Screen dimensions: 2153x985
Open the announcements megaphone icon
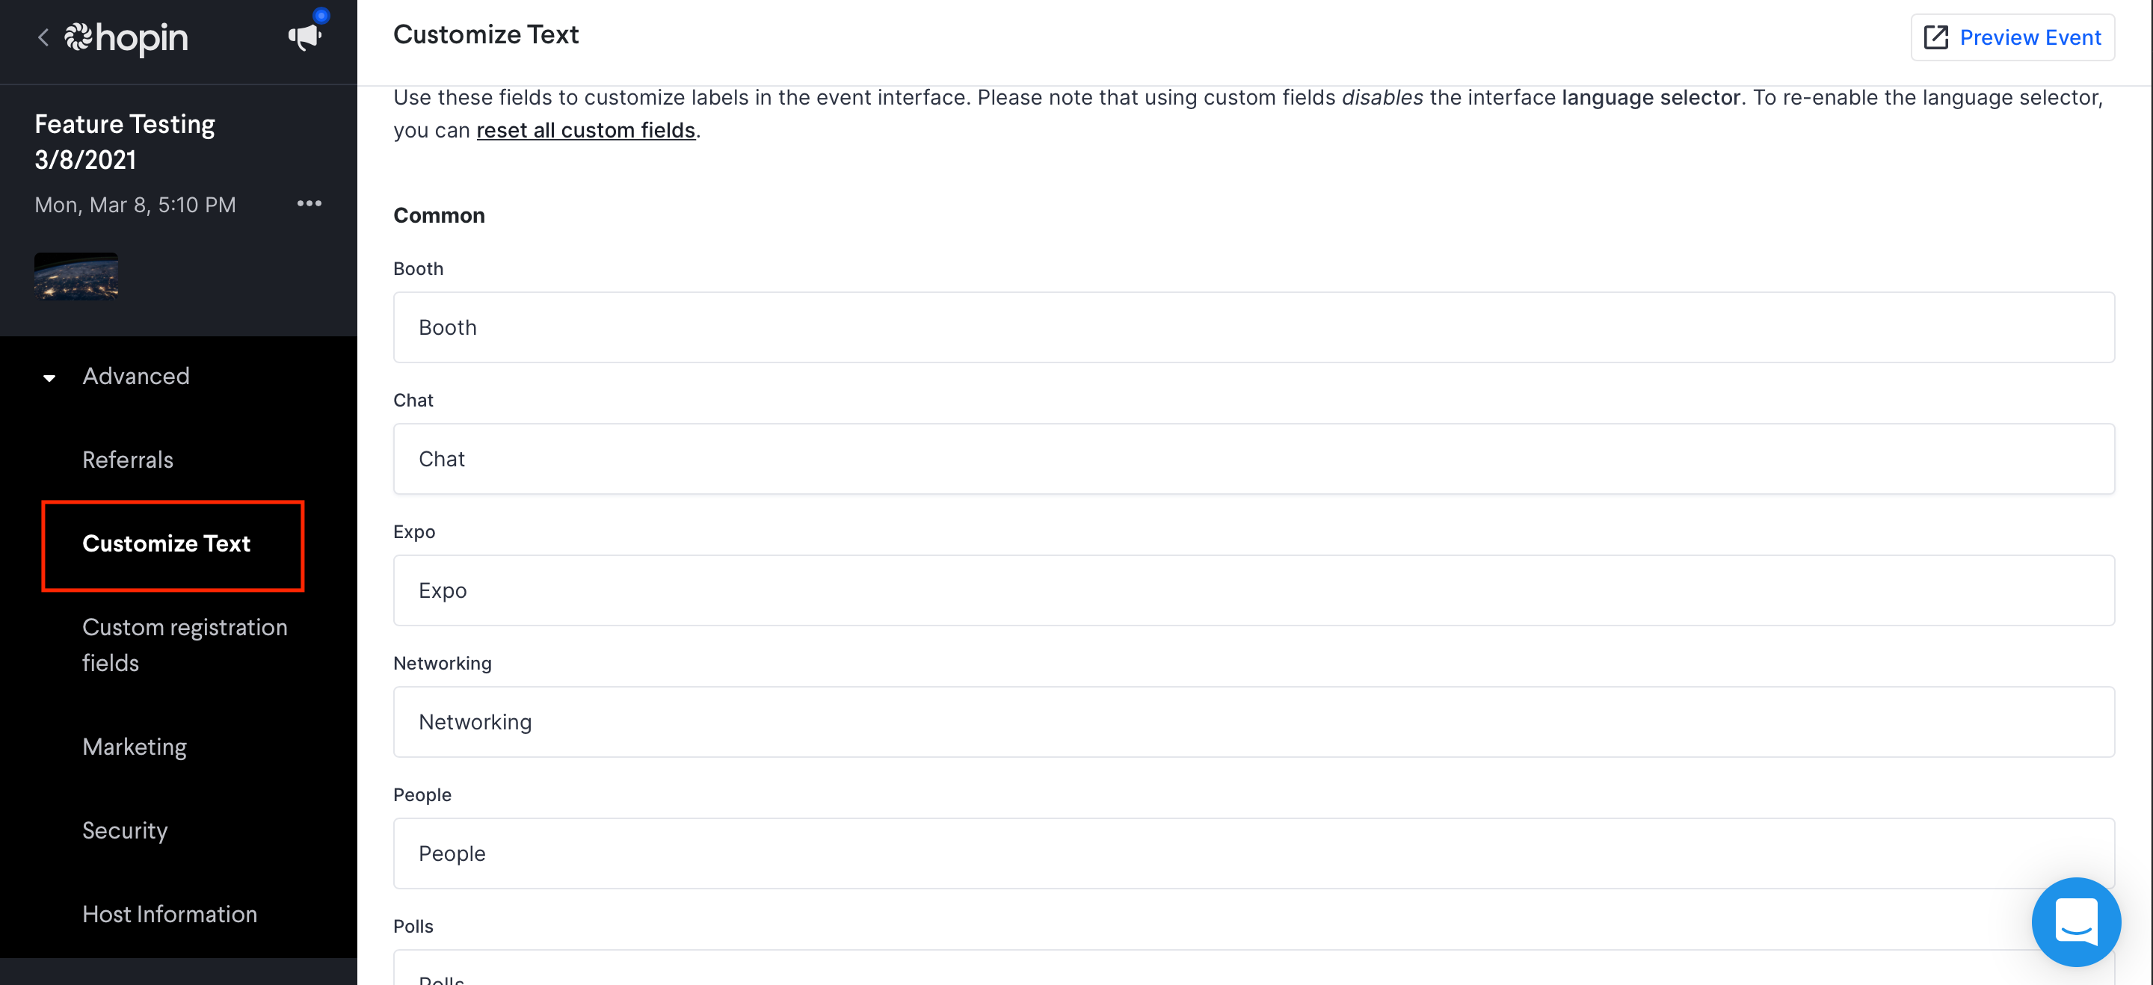[x=305, y=36]
